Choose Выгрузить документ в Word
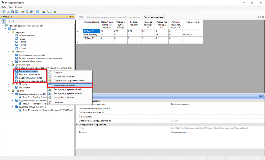The width and height of the screenshot is (265, 160). pyautogui.click(x=70, y=94)
